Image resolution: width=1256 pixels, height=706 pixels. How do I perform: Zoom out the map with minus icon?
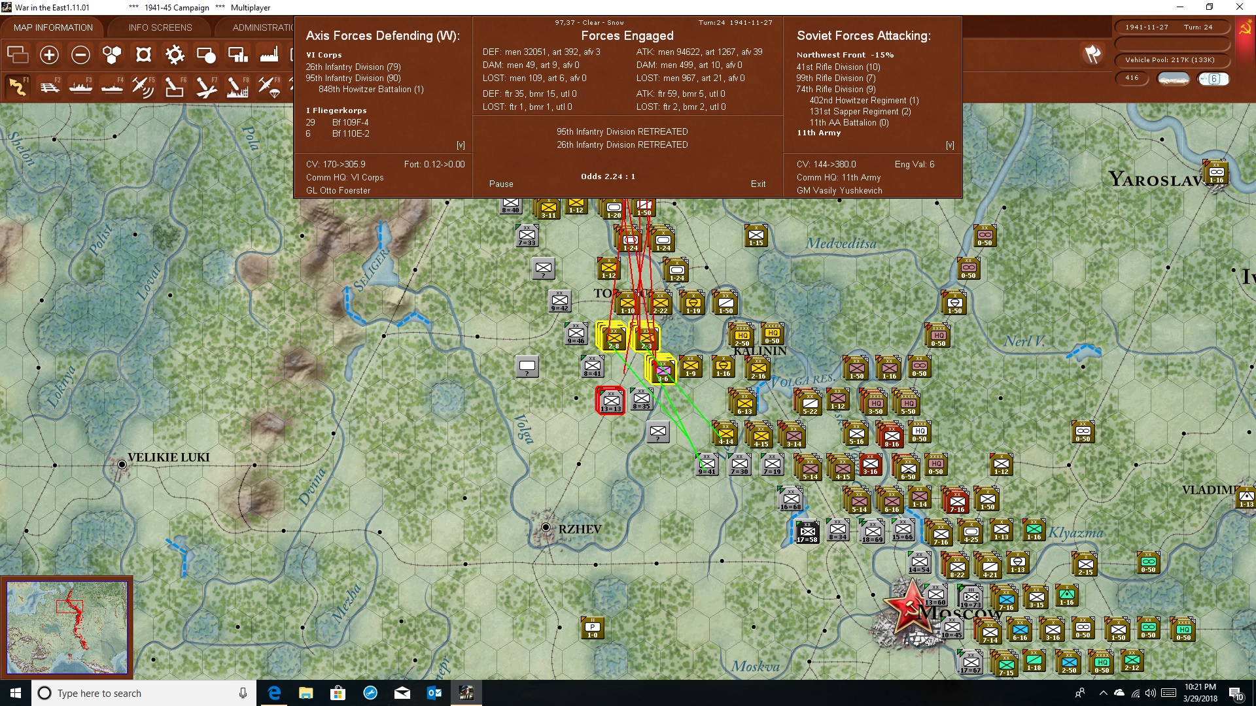(x=80, y=55)
